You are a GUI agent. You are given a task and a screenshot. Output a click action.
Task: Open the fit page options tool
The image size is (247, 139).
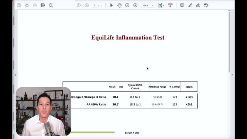pos(161,5)
